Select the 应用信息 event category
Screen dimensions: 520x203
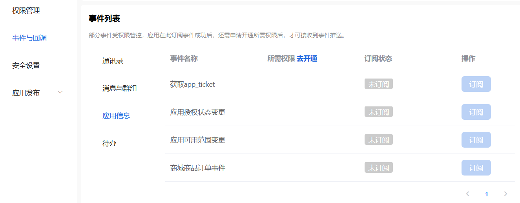pyautogui.click(x=116, y=116)
